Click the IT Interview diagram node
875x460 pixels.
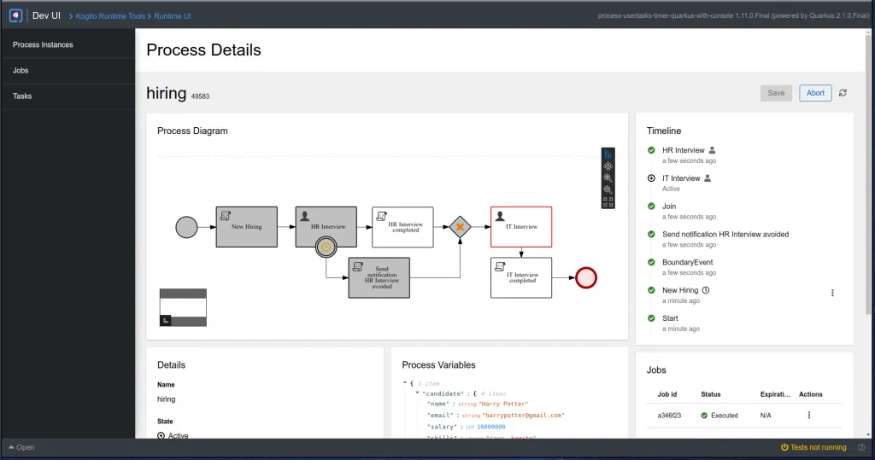click(x=521, y=227)
